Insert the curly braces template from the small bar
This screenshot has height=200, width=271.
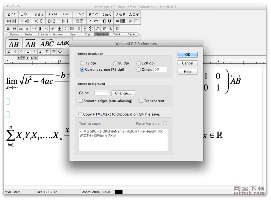pos(78,29)
